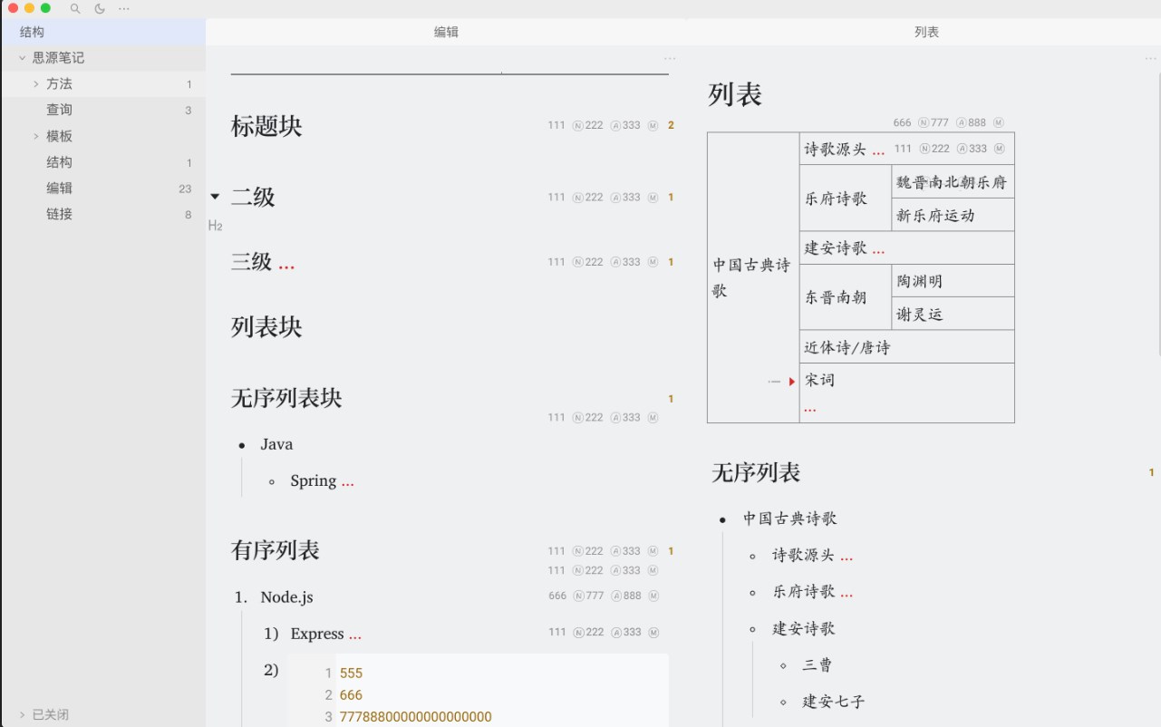This screenshot has width=1161, height=727.
Task: Switch to the 编辑 tab
Action: [x=446, y=31]
